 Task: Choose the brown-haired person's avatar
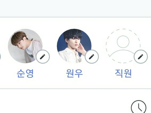(25, 46)
